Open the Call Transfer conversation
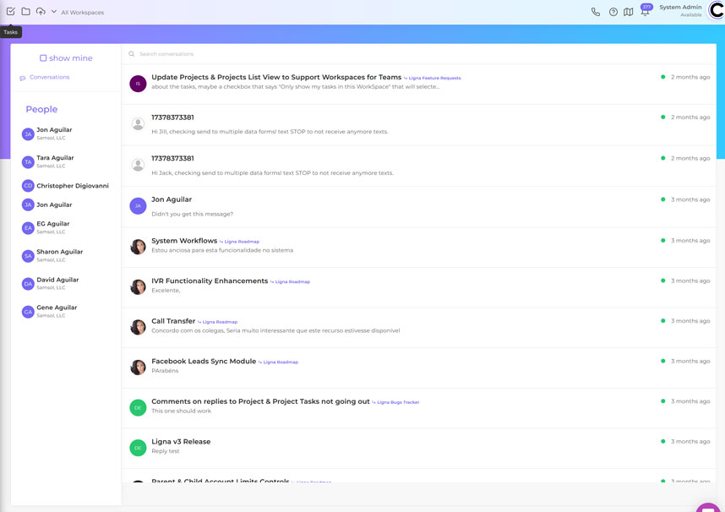 pos(173,321)
